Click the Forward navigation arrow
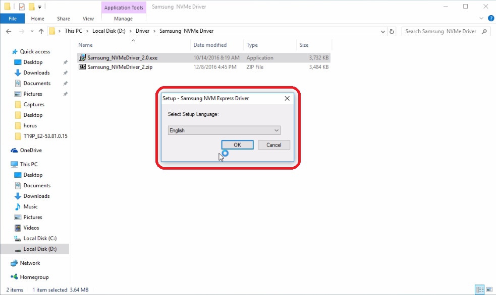 (22, 31)
